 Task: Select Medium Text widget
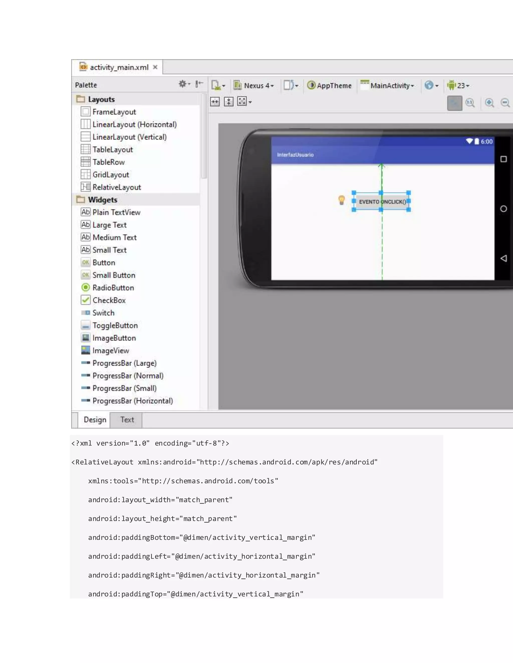(108, 237)
